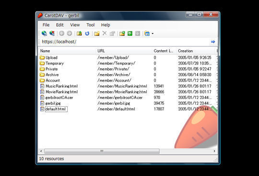Screen dimensions: 259x176
Task: Select the gerbilrootCA.cer file name
Action: pyautogui.click(x=59, y=98)
